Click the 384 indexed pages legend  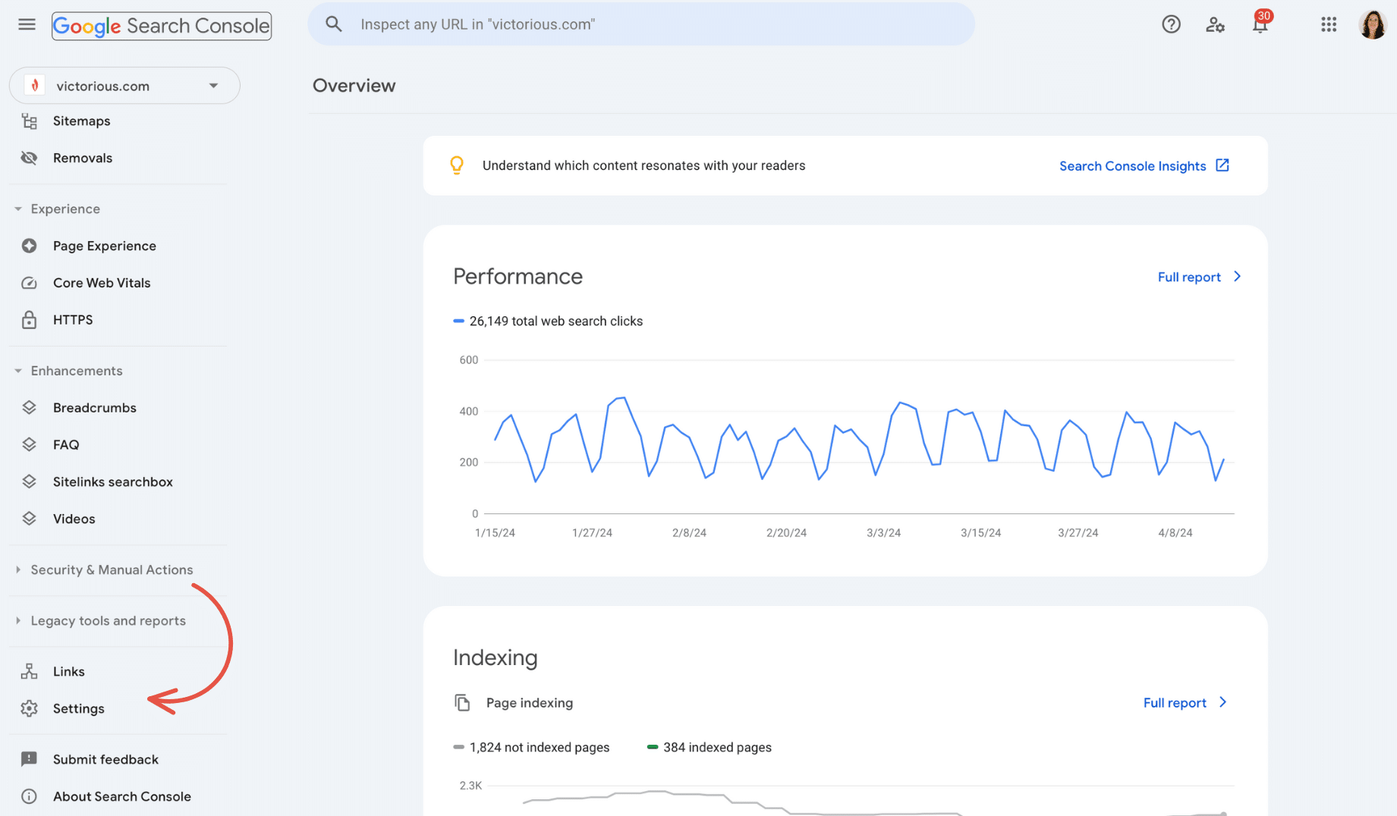pos(710,747)
